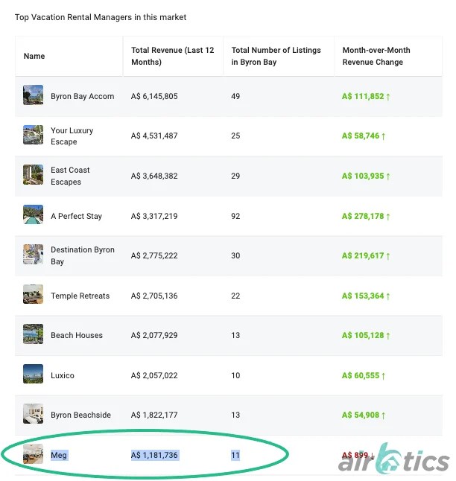
Task: Select the Meg manager thumbnail
Action: coord(34,453)
